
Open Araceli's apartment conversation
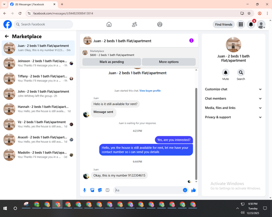tap(38, 139)
